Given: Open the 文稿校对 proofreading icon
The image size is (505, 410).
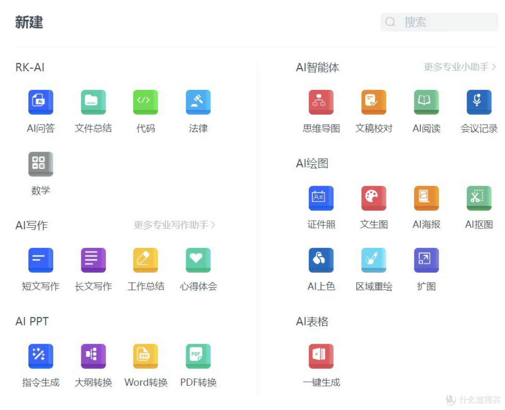Looking at the screenshot, I should click(x=374, y=102).
